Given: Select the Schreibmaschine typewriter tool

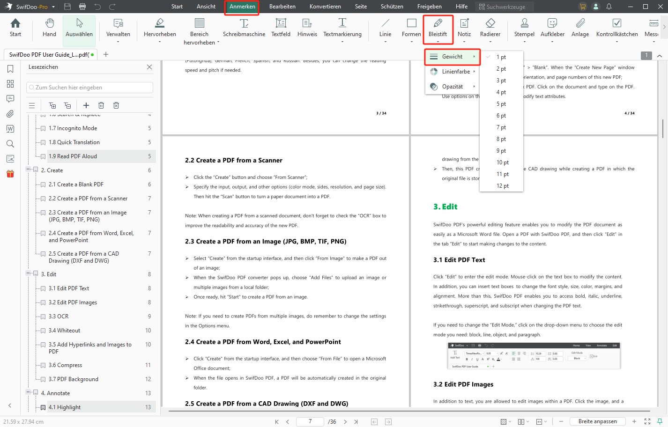Looking at the screenshot, I should [244, 28].
